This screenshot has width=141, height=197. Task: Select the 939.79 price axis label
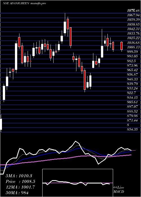point(132,84)
